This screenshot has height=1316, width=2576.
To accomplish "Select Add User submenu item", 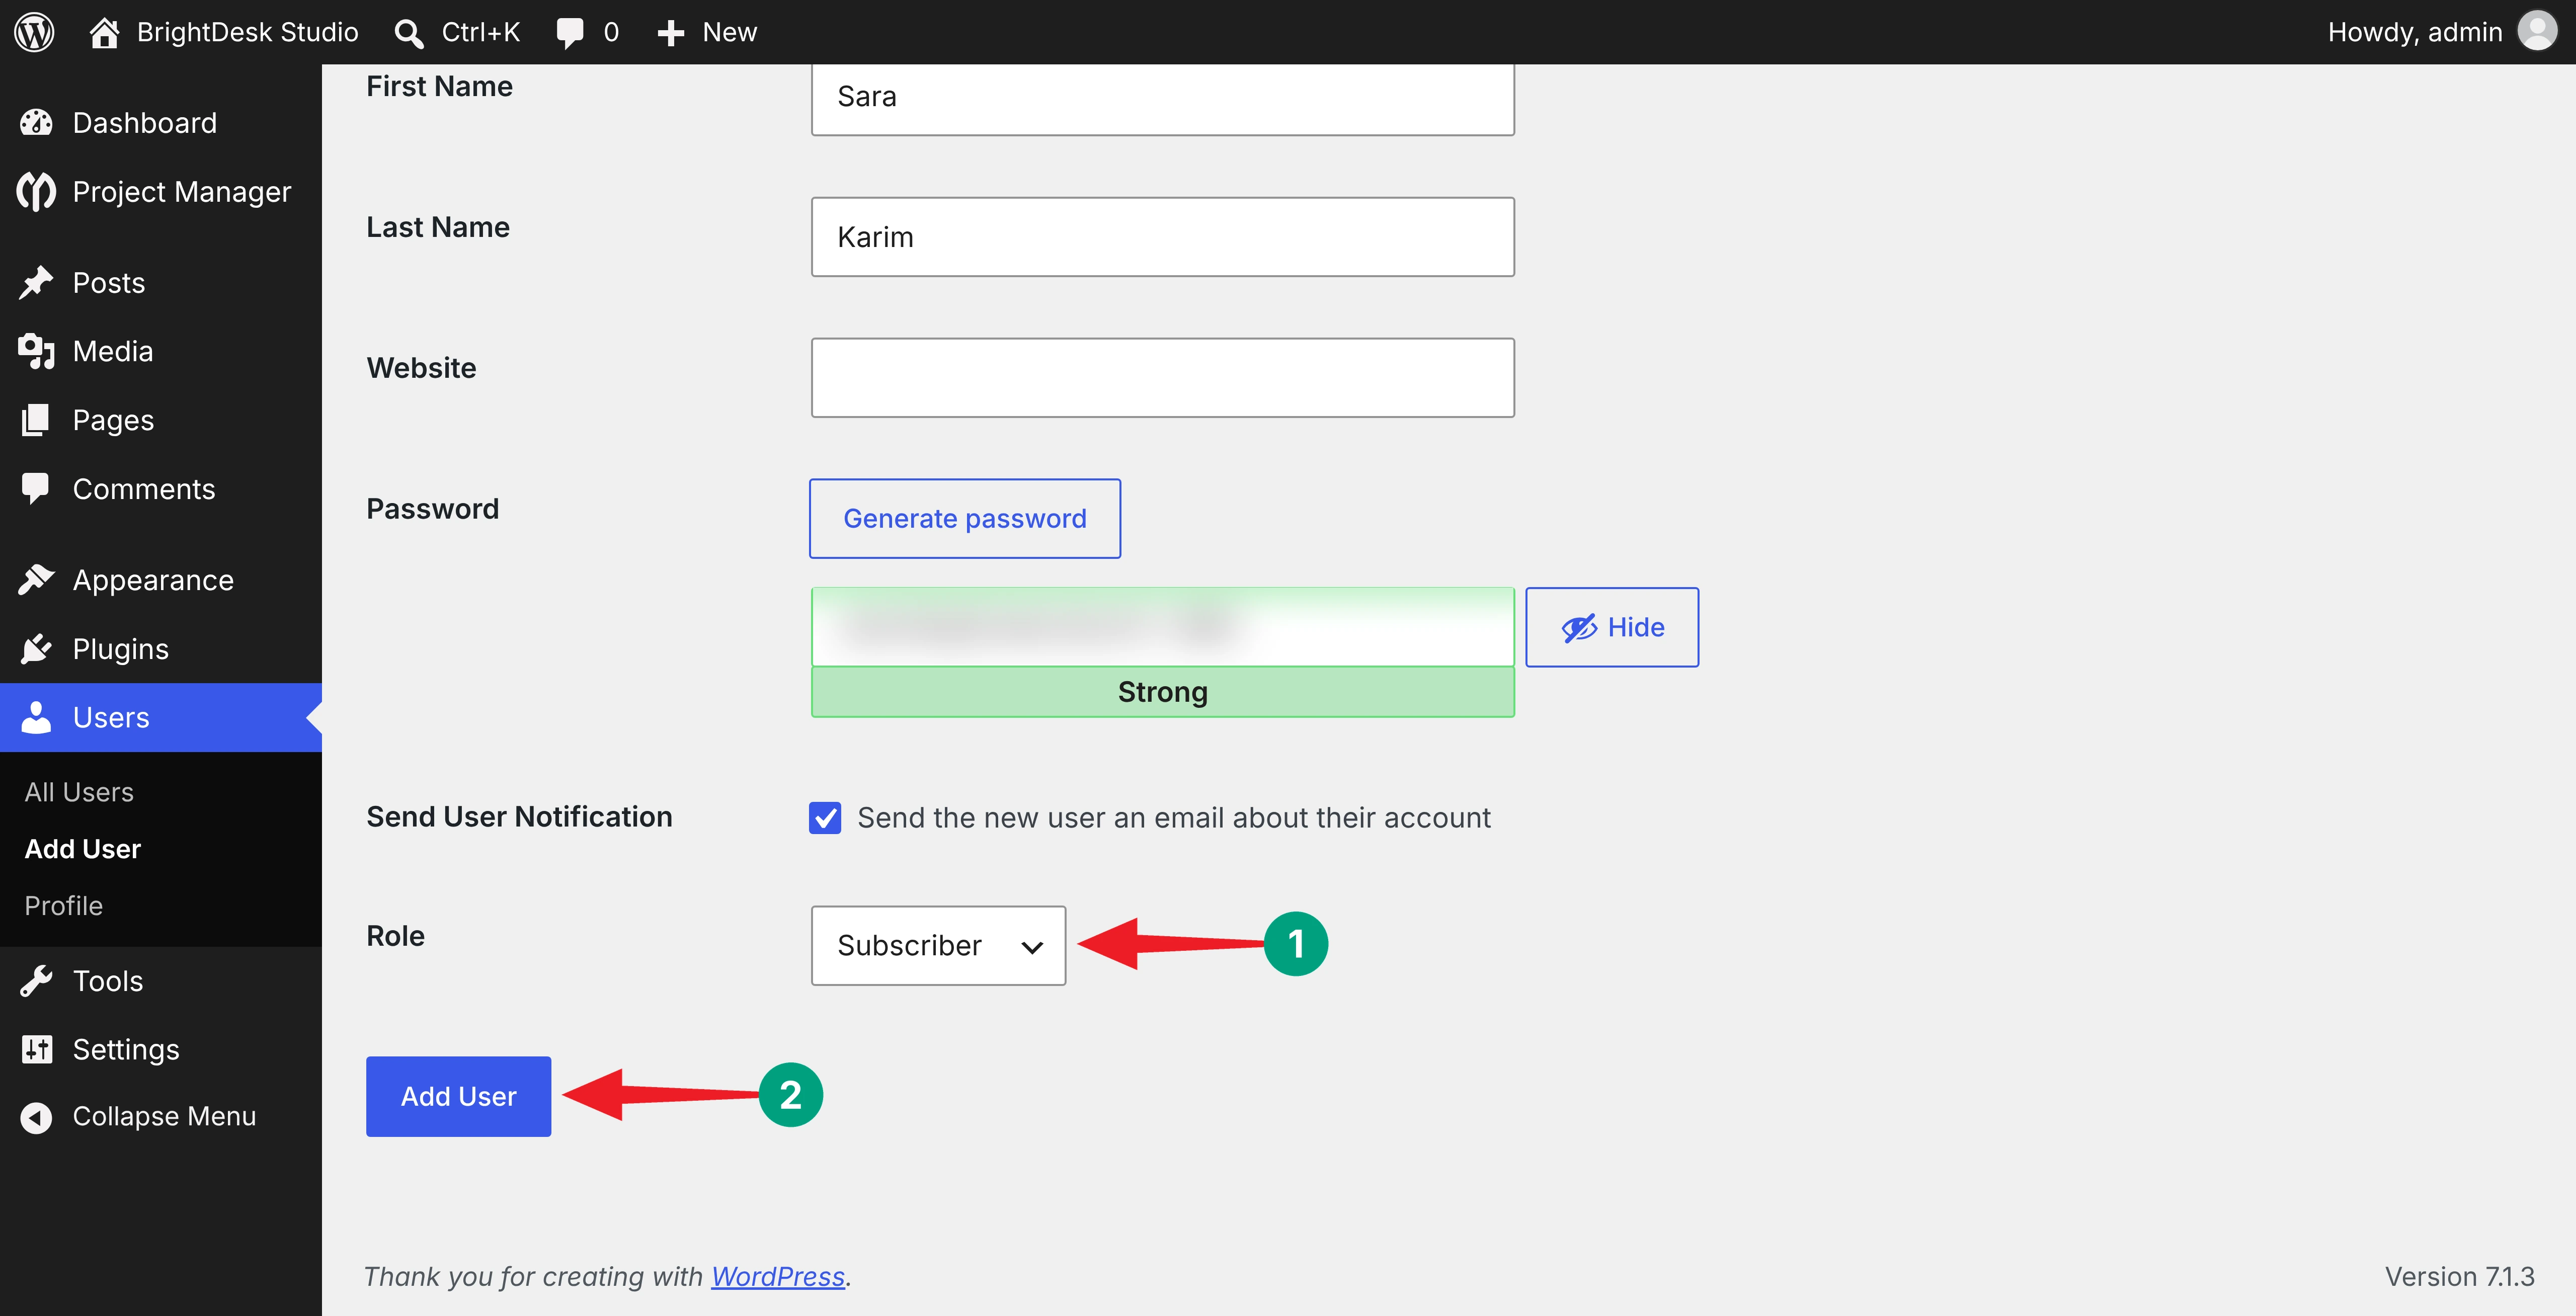I will 83,849.
